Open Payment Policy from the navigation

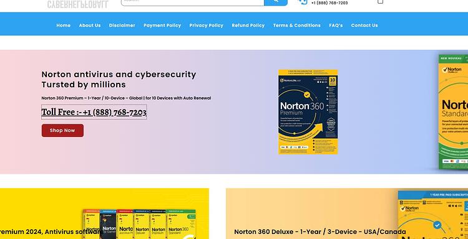click(162, 26)
